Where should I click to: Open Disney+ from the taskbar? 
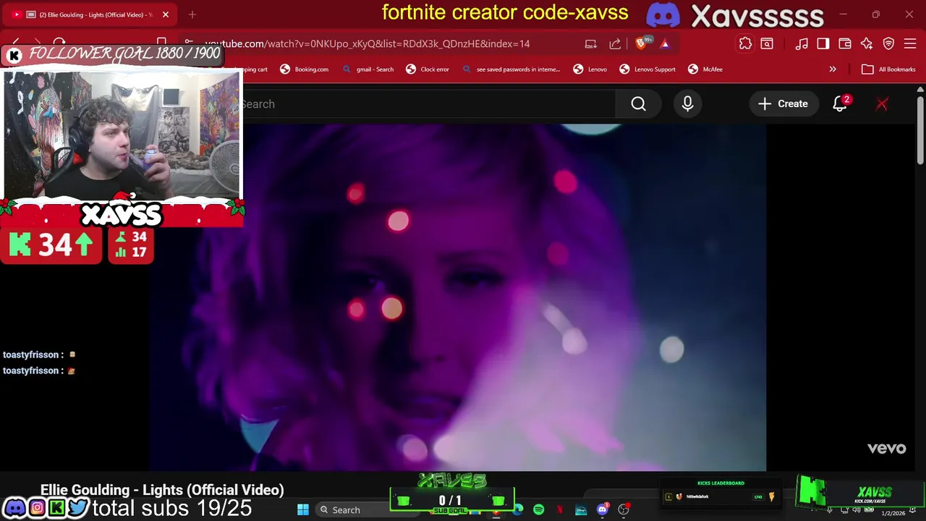(581, 510)
